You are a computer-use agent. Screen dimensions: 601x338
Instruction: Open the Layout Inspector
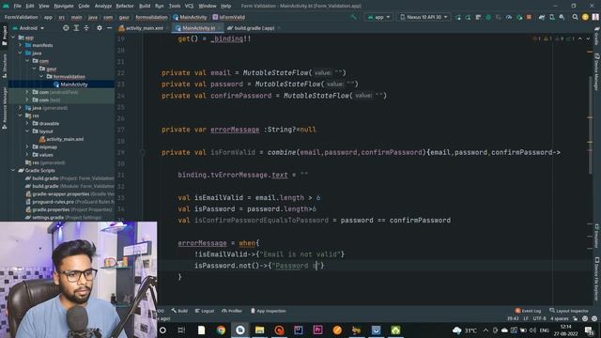569,311
